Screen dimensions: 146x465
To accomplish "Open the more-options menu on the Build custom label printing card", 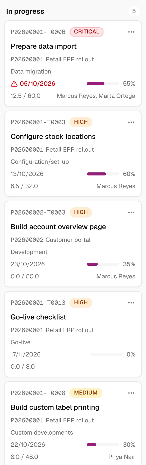I will click(x=131, y=393).
